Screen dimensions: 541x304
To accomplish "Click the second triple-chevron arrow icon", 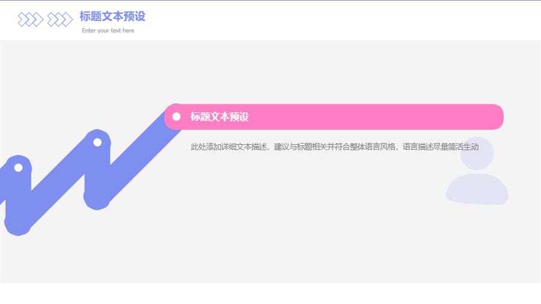I will [x=60, y=20].
